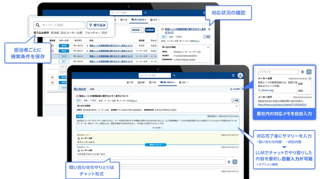Click the chat attachment paperclip icon
The image size is (324, 179).
pyautogui.click(x=228, y=162)
